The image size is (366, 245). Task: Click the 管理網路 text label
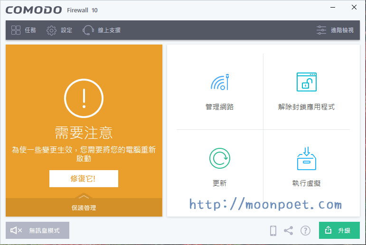pos(219,107)
